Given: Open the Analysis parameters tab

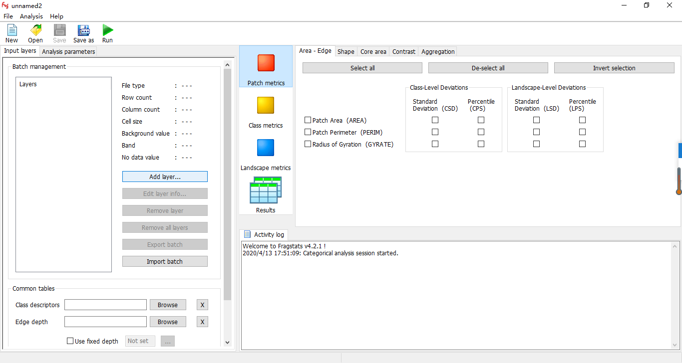Looking at the screenshot, I should click(x=68, y=51).
